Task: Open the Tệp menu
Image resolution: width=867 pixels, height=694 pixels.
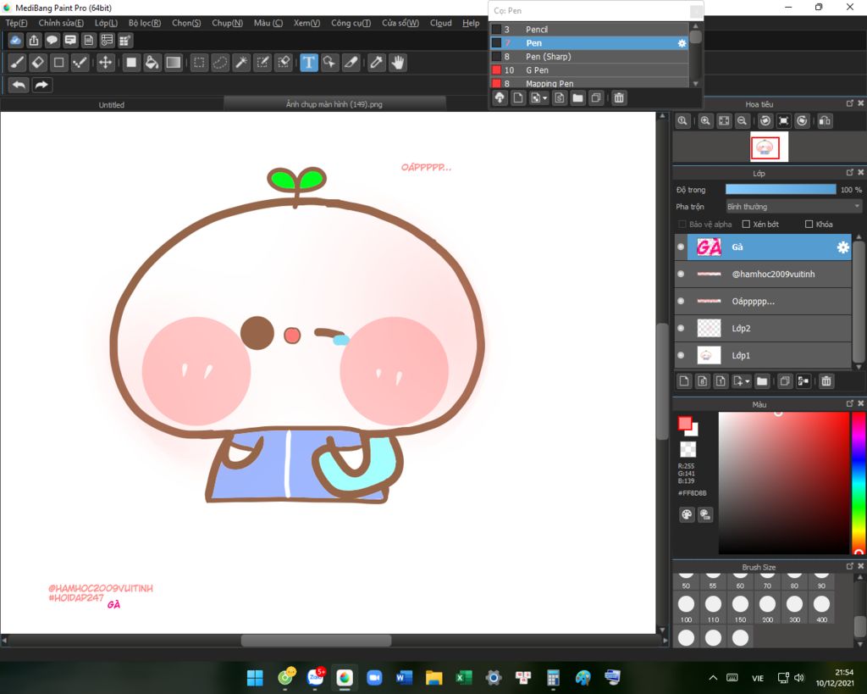Action: [16, 23]
